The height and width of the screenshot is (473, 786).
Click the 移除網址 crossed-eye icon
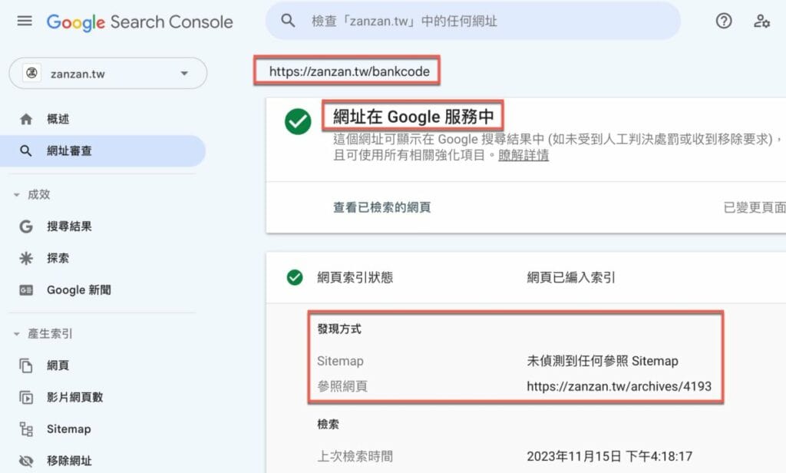(x=26, y=461)
